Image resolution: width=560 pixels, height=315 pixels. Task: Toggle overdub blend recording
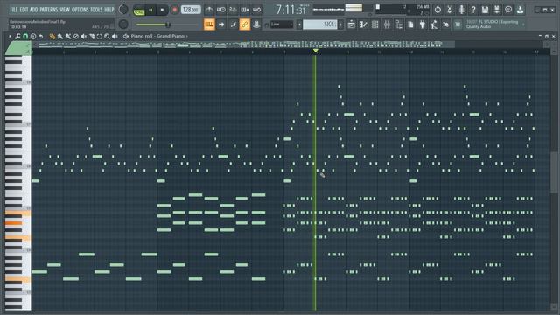click(245, 10)
